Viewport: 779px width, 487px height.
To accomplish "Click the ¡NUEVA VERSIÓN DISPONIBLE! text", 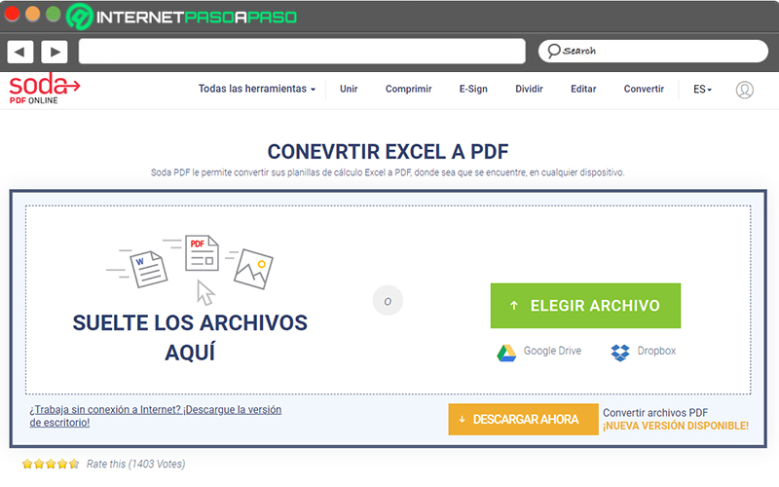I will 676,426.
